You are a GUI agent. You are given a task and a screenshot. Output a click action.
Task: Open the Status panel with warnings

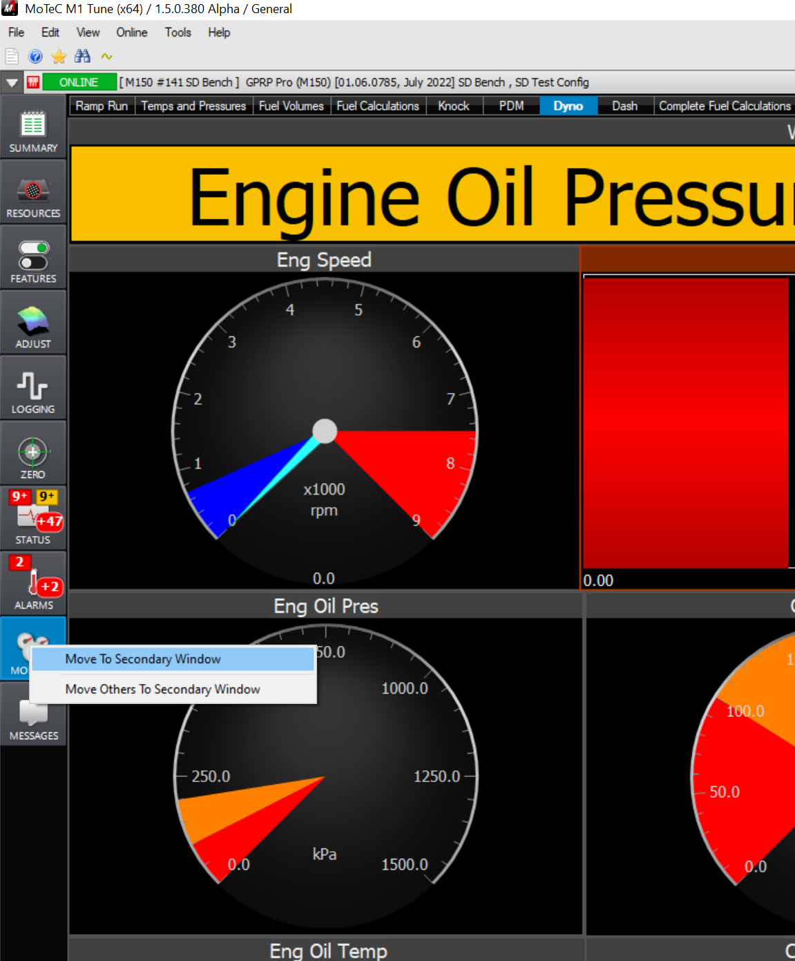pos(33,518)
